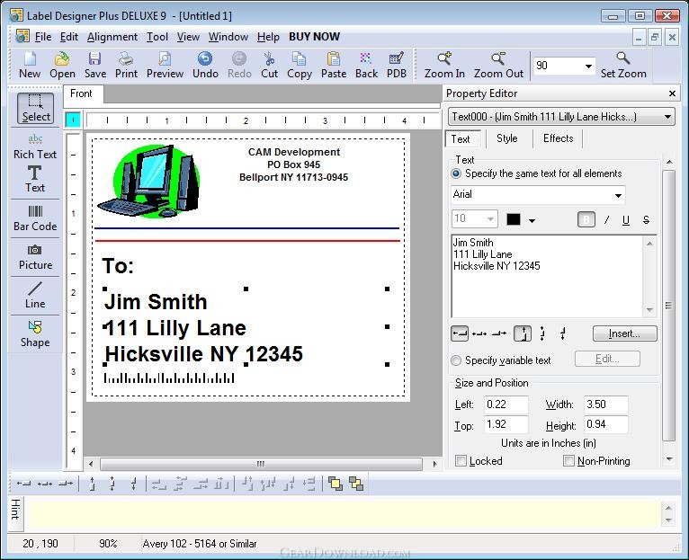Image resolution: width=689 pixels, height=560 pixels.
Task: Toggle Italic in Property Editor
Action: [607, 219]
